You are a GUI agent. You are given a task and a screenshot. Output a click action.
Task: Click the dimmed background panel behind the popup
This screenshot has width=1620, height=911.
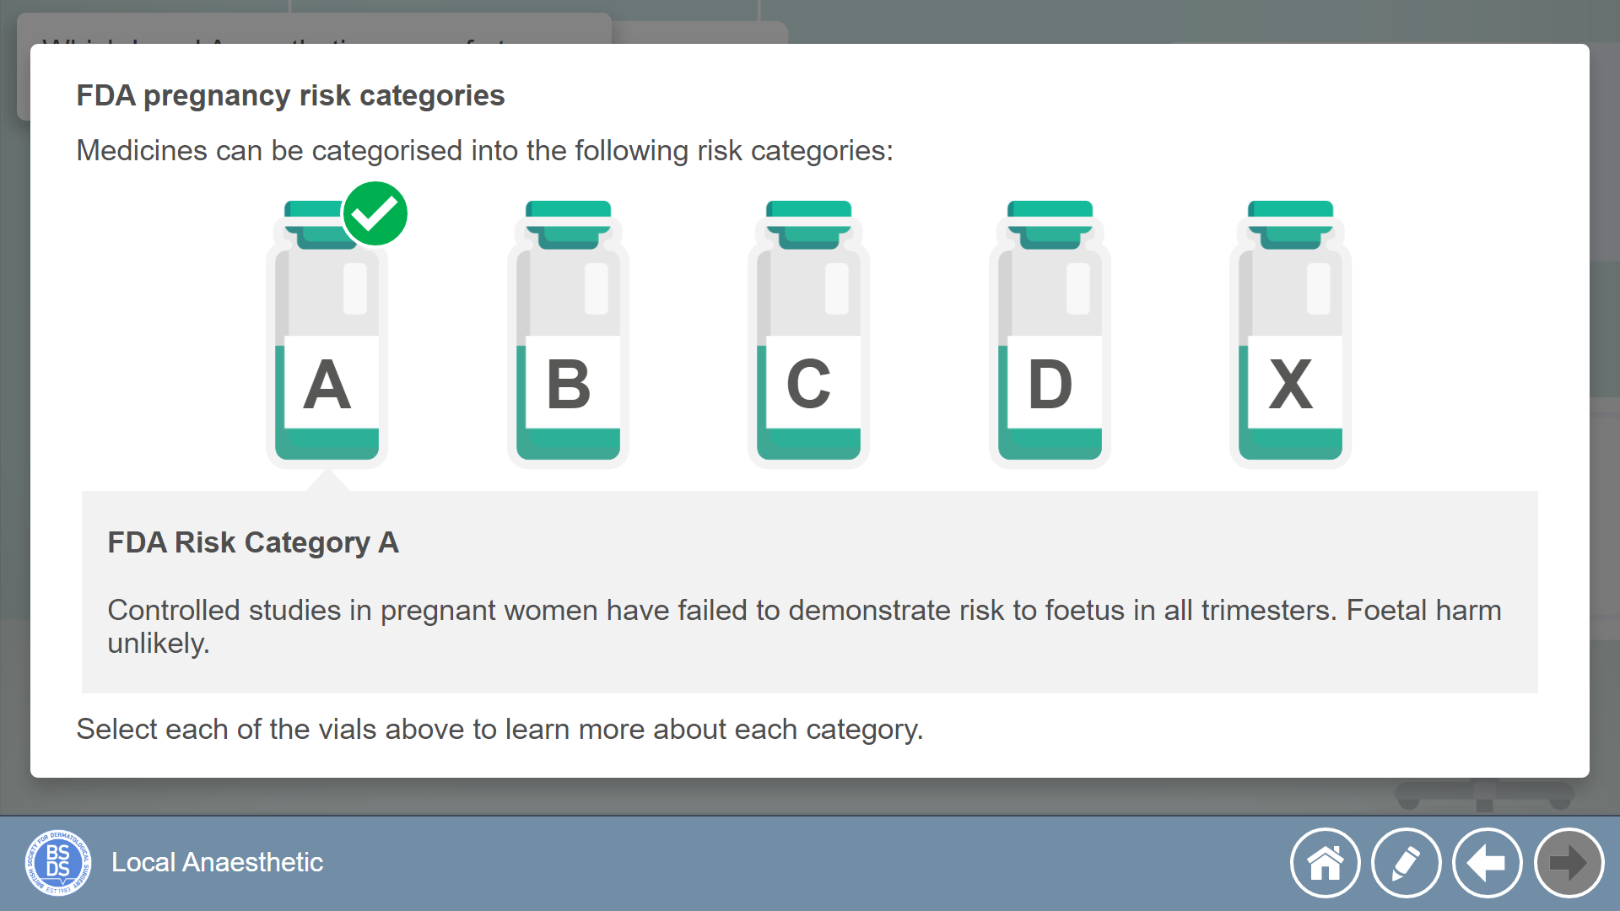point(810,796)
